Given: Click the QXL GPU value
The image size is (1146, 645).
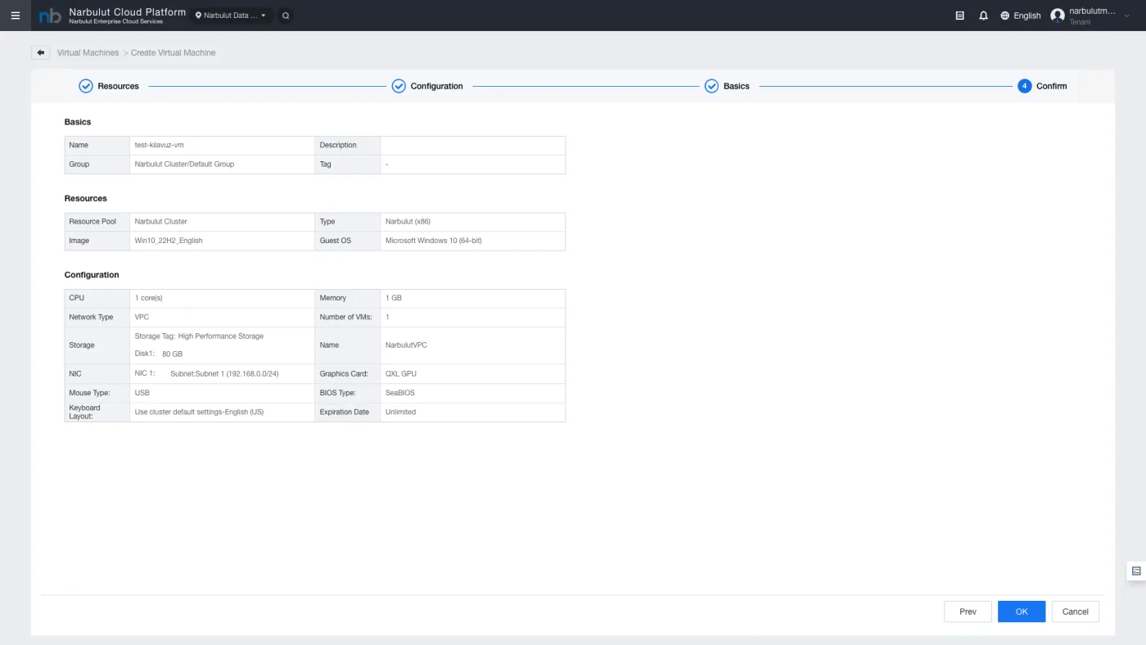Looking at the screenshot, I should [401, 374].
